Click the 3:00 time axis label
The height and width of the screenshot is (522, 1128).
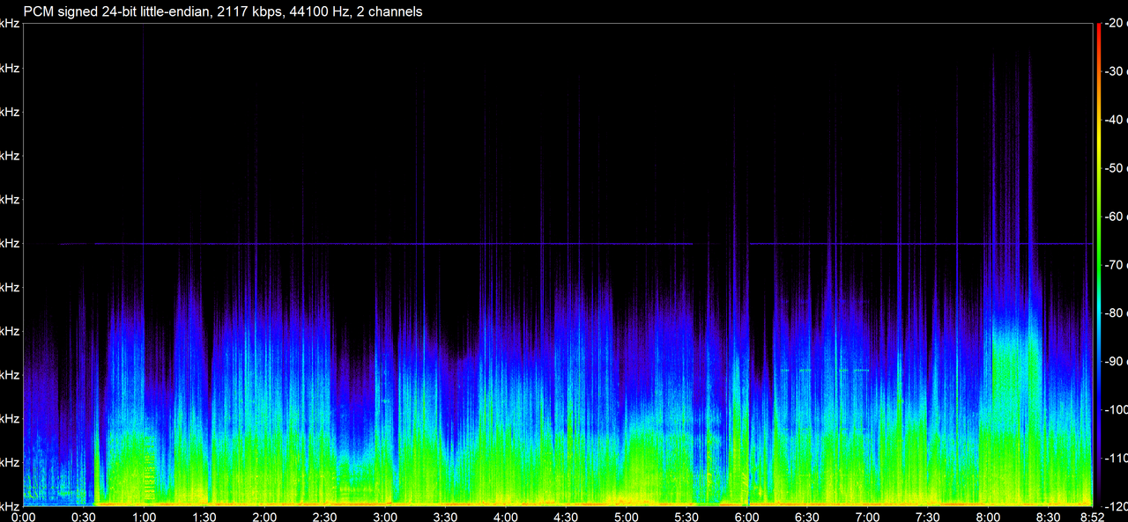point(385,516)
